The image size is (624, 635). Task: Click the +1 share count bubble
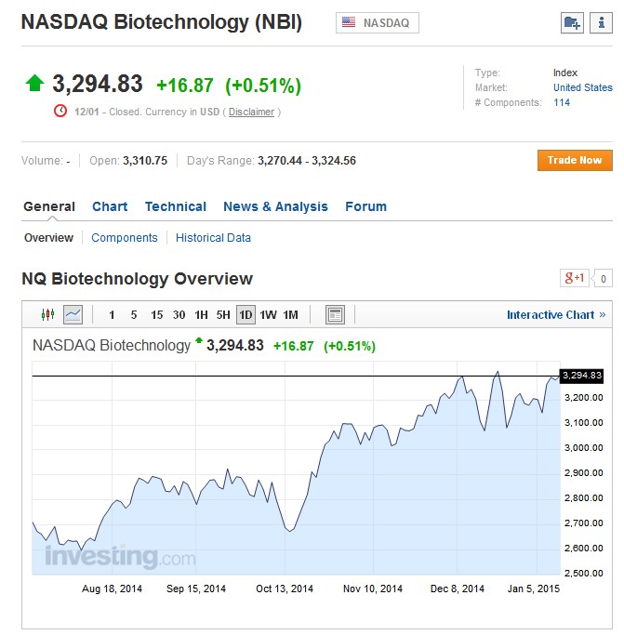(603, 279)
